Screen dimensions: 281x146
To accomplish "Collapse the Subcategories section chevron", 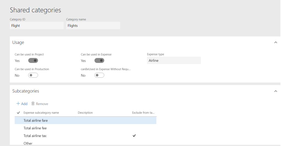I will click(x=276, y=91).
